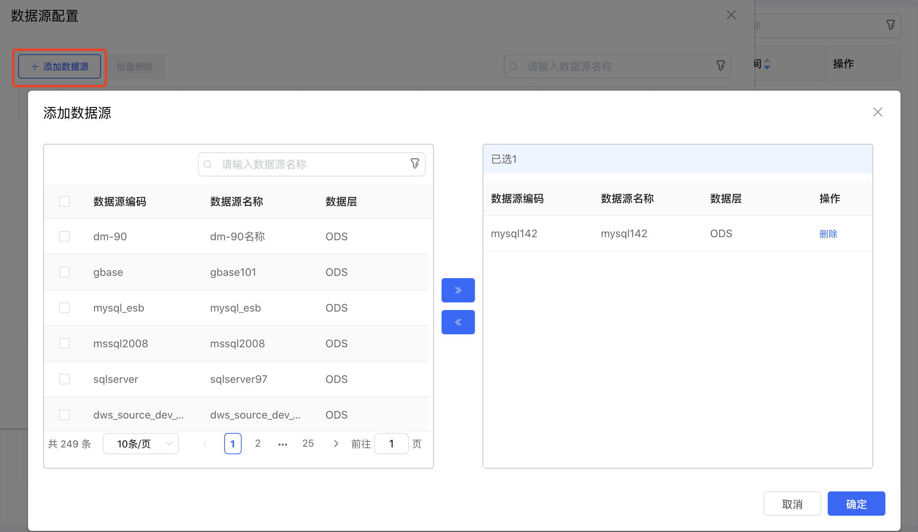Screen dimensions: 918x532
Task: Close the 添加数据源 dialog with X
Action: pos(877,112)
